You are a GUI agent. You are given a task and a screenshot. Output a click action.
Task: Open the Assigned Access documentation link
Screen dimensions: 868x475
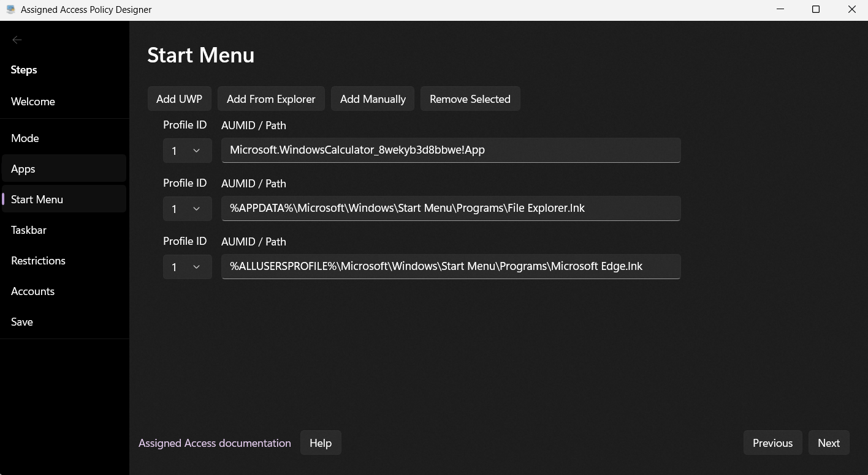coord(215,443)
